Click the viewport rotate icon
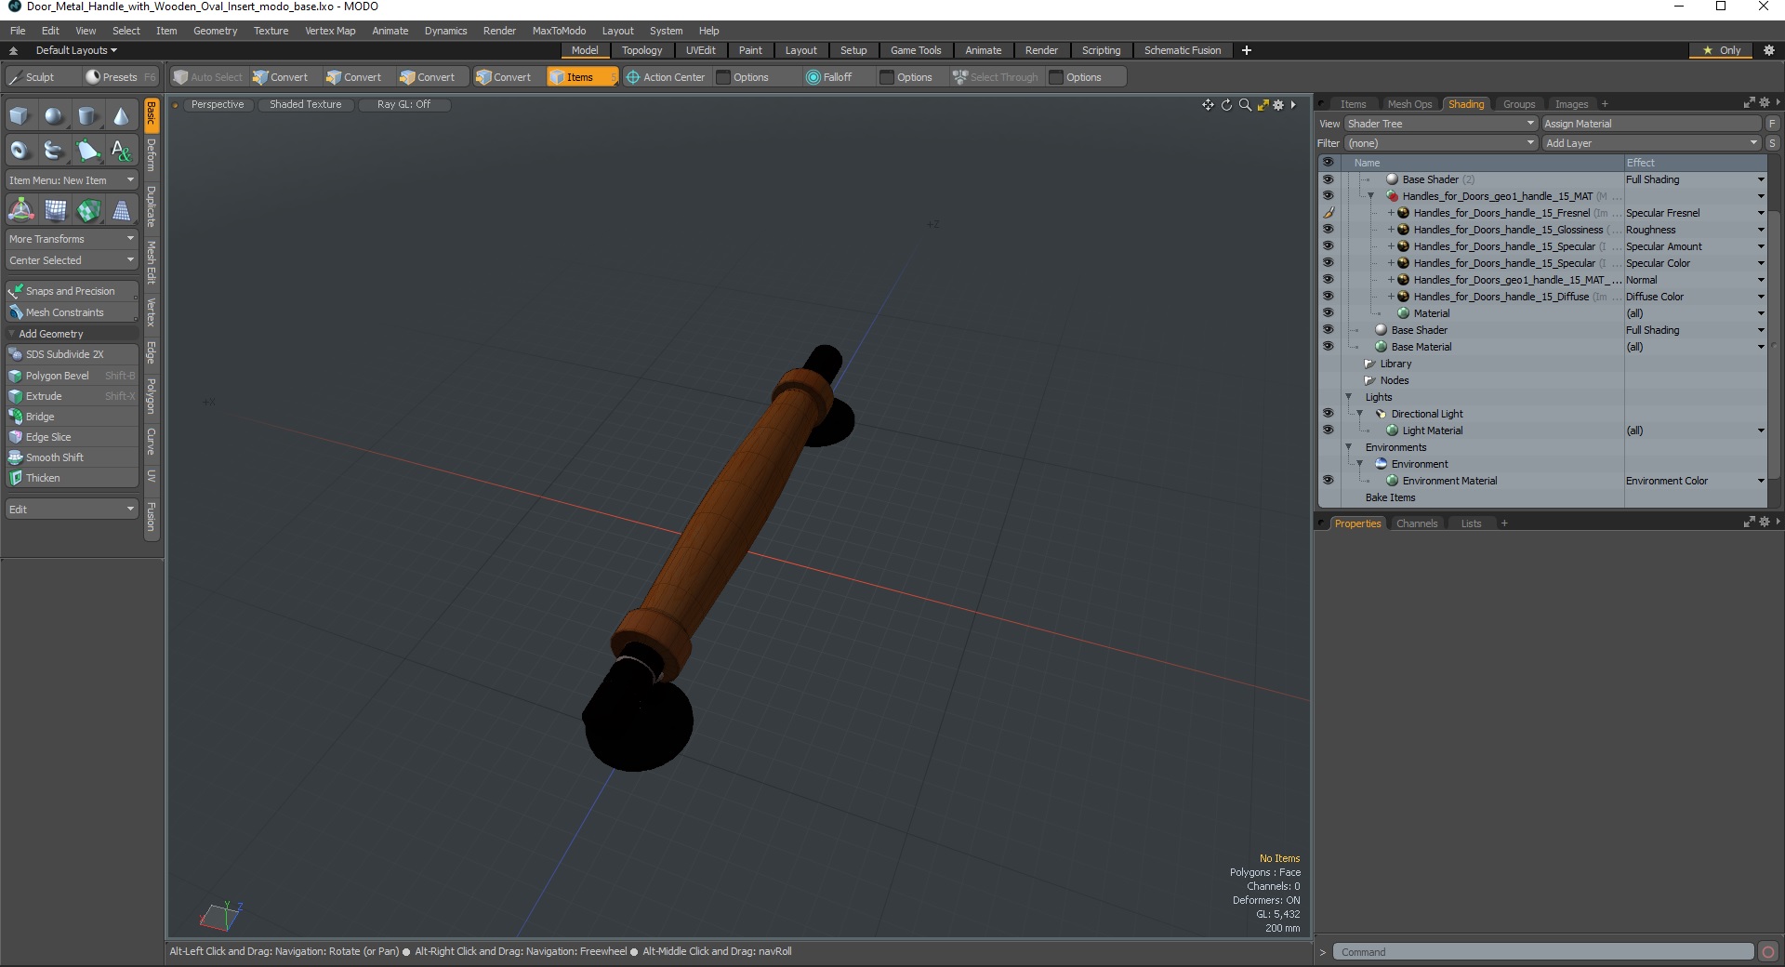The image size is (1785, 967). (1226, 105)
